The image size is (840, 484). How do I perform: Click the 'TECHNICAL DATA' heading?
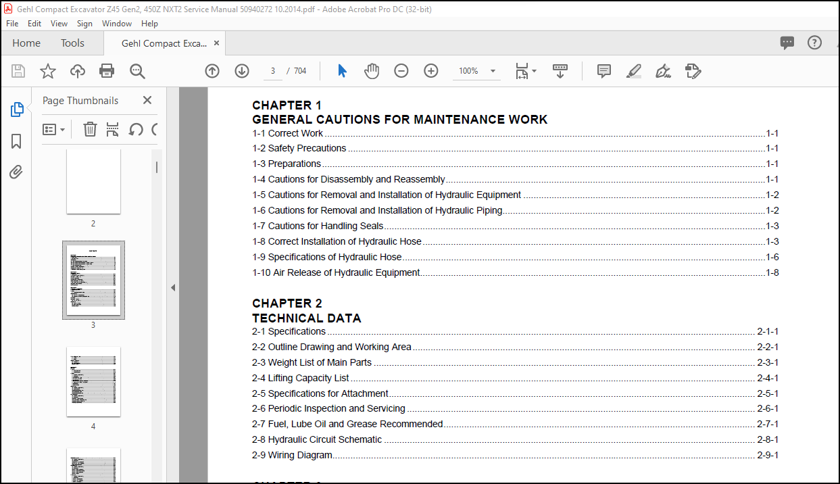pos(307,318)
